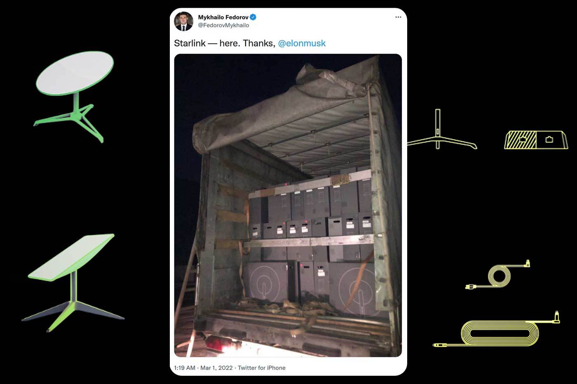The width and height of the screenshot is (577, 384).
Task: Select the small round coiled cable icon
Action: click(498, 275)
